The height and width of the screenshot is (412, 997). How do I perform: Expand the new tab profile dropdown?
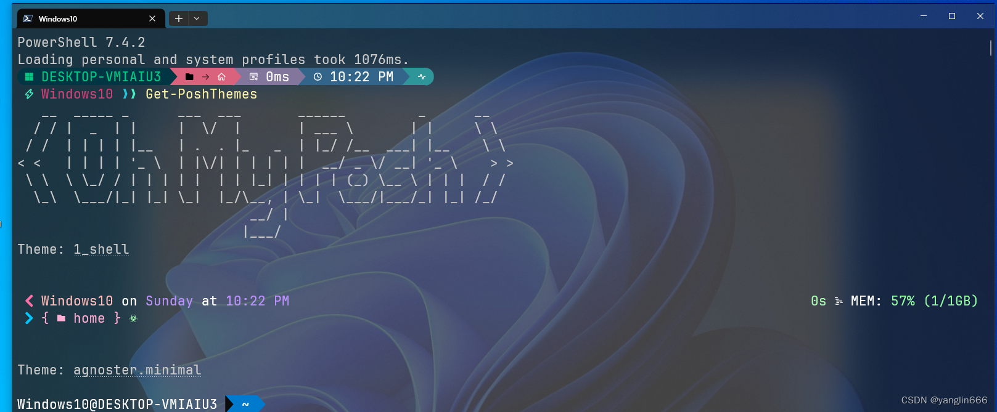click(x=197, y=18)
